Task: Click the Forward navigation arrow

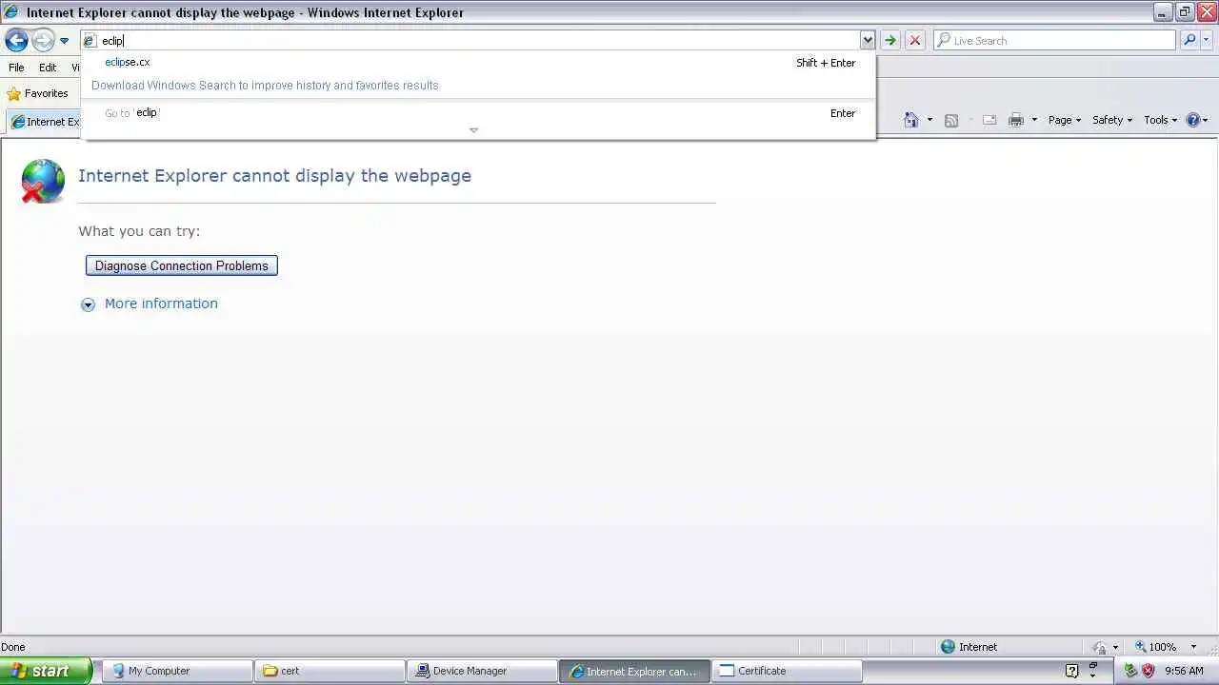Action: pyautogui.click(x=43, y=40)
